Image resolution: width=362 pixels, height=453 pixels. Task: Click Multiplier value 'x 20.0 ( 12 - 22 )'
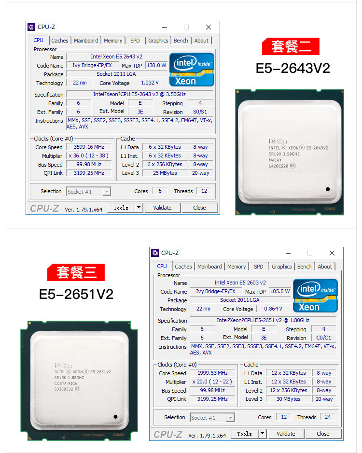tap(212, 382)
